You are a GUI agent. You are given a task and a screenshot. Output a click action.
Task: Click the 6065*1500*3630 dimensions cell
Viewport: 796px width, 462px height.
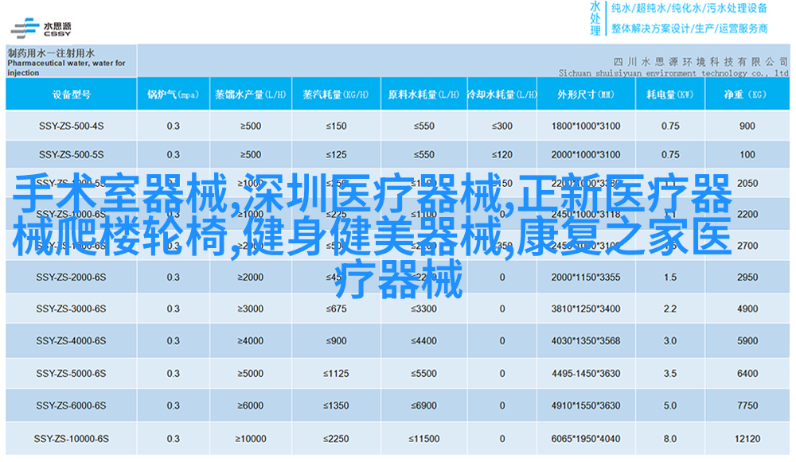click(585, 439)
